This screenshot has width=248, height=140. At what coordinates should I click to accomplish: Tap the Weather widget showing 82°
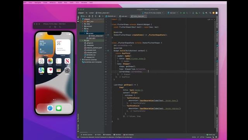[x=46, y=47]
